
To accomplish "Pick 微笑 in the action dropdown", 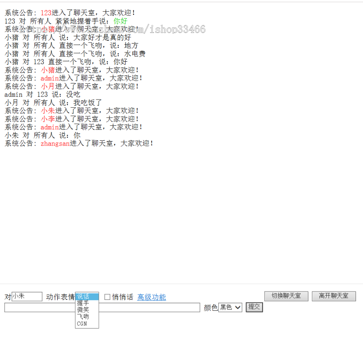I will pyautogui.click(x=87, y=310).
